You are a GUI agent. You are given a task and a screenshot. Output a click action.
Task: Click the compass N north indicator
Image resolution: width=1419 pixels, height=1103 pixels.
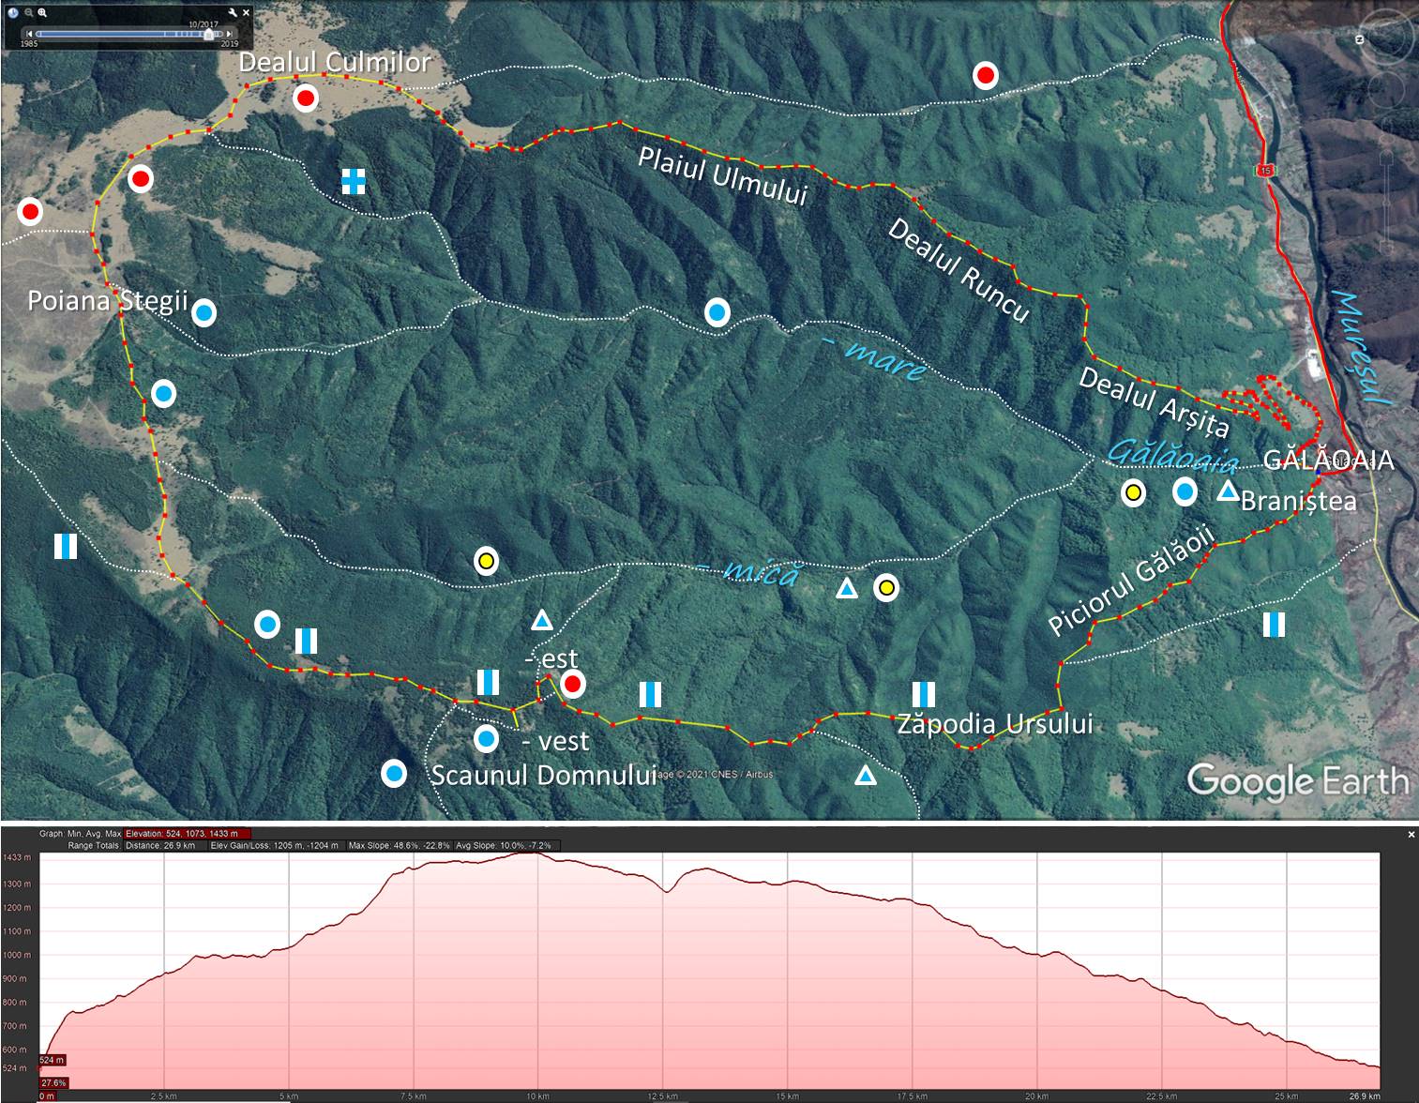click(1358, 39)
